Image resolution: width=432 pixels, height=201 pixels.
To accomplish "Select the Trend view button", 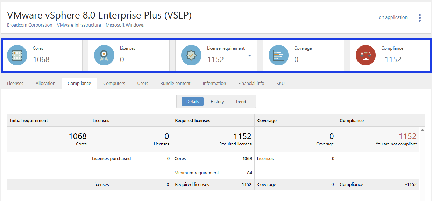I will (x=241, y=102).
